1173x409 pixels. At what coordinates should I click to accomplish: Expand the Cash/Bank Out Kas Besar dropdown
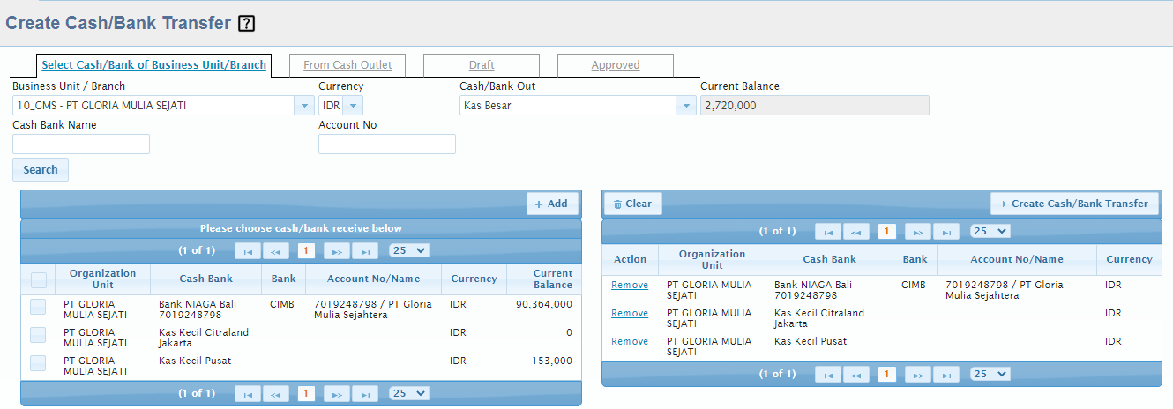click(686, 106)
